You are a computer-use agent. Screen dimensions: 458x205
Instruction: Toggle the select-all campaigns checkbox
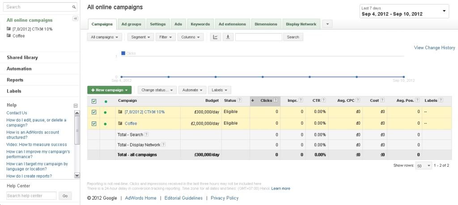pos(94,101)
